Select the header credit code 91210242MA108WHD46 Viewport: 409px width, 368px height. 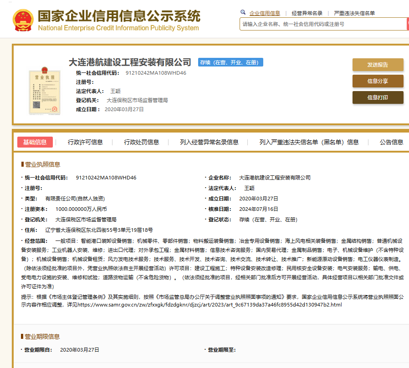tap(156, 73)
